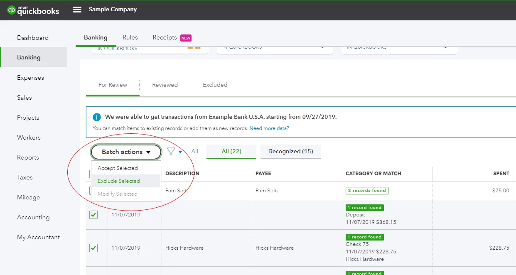
Task: Open the filter funnel icon
Action: click(171, 152)
